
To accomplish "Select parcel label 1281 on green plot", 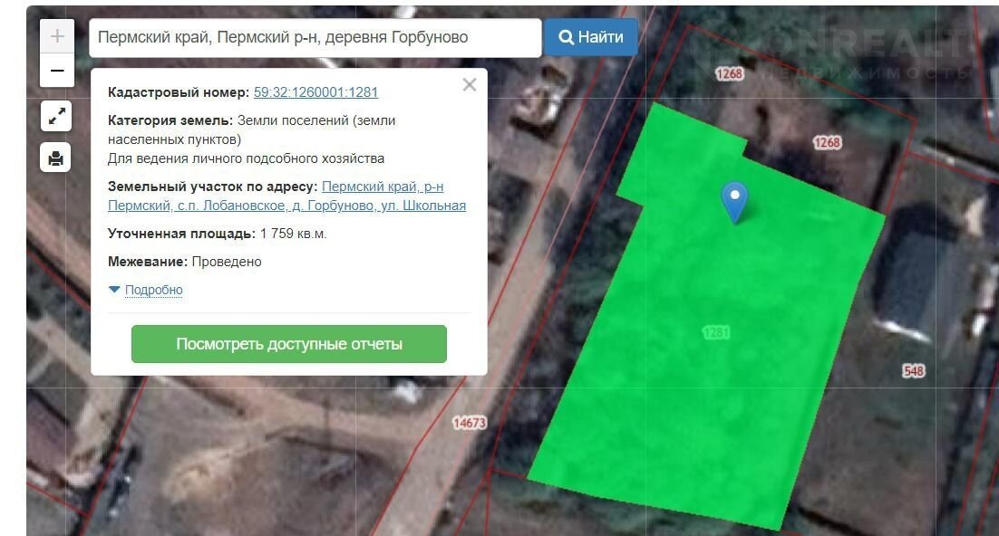I will (716, 332).
